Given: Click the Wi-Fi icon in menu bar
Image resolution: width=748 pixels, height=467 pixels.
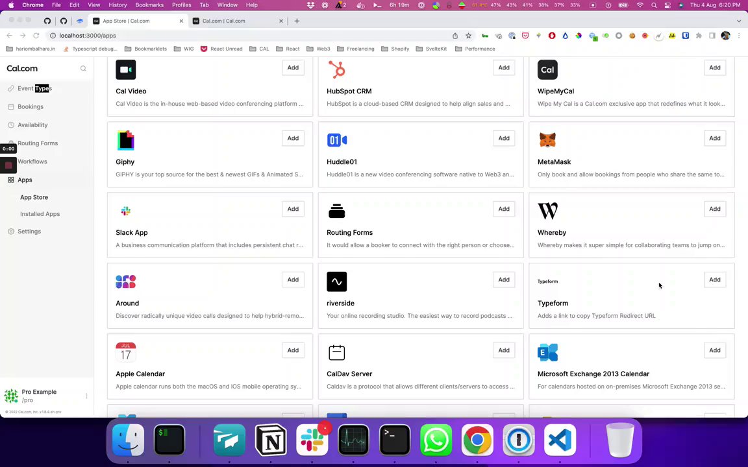Looking at the screenshot, I should click(x=640, y=5).
